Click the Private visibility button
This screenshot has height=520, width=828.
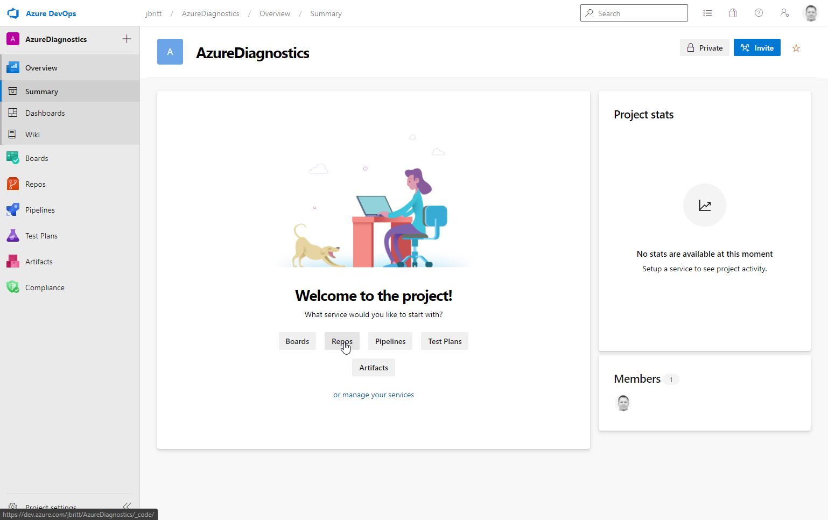(705, 48)
